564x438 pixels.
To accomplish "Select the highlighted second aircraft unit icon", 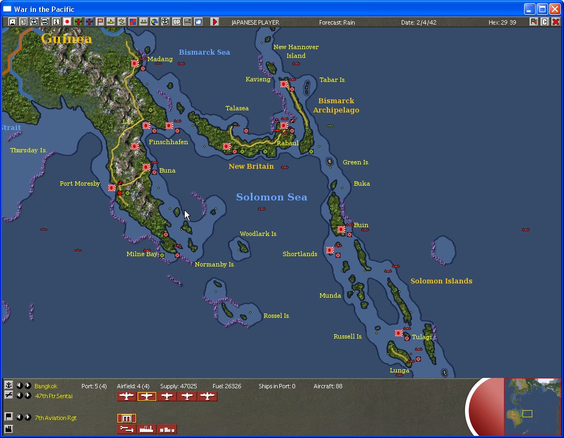I will point(147,396).
